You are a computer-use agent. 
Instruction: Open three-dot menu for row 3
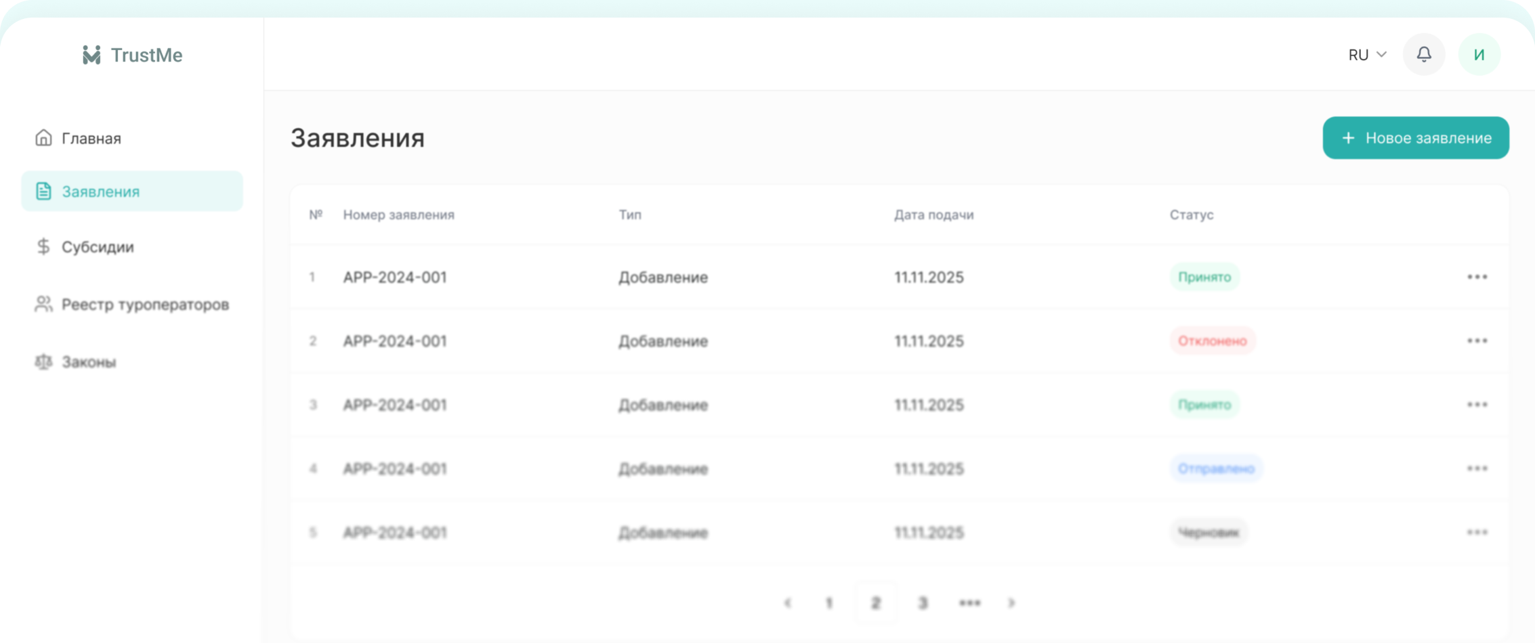(x=1477, y=405)
